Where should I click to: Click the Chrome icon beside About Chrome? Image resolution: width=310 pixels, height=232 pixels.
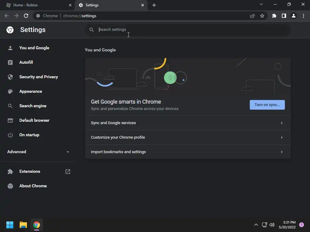(x=10, y=186)
